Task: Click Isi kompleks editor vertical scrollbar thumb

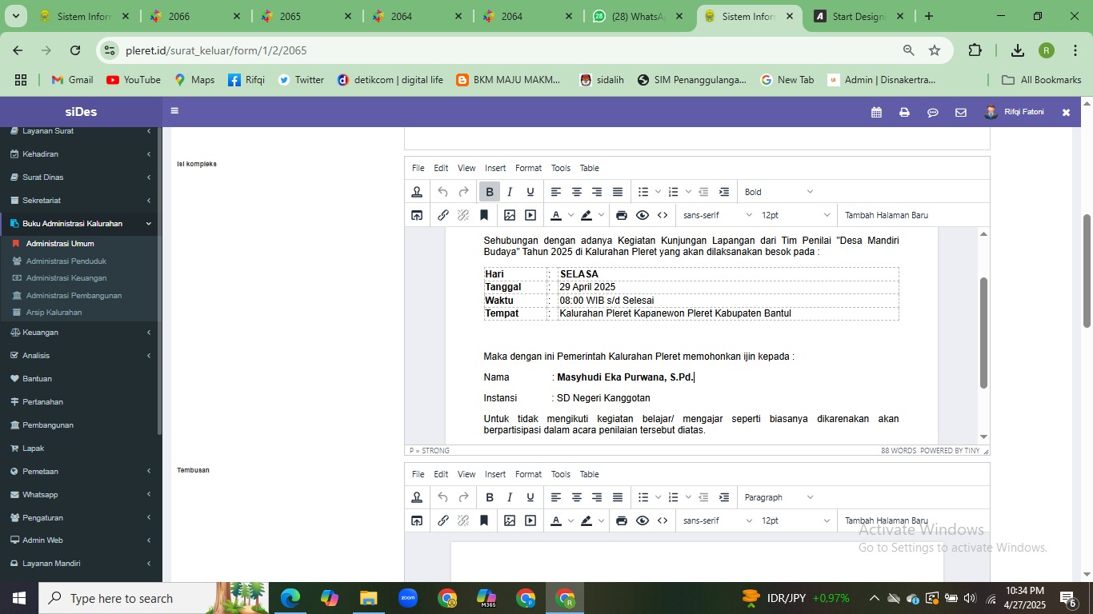Action: point(983,333)
